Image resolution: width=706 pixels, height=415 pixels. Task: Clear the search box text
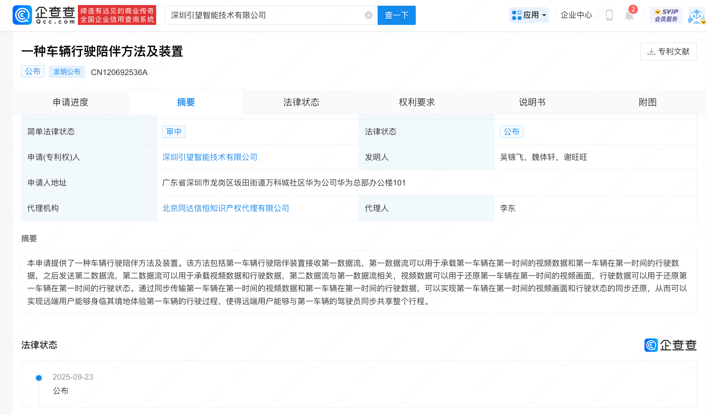368,15
